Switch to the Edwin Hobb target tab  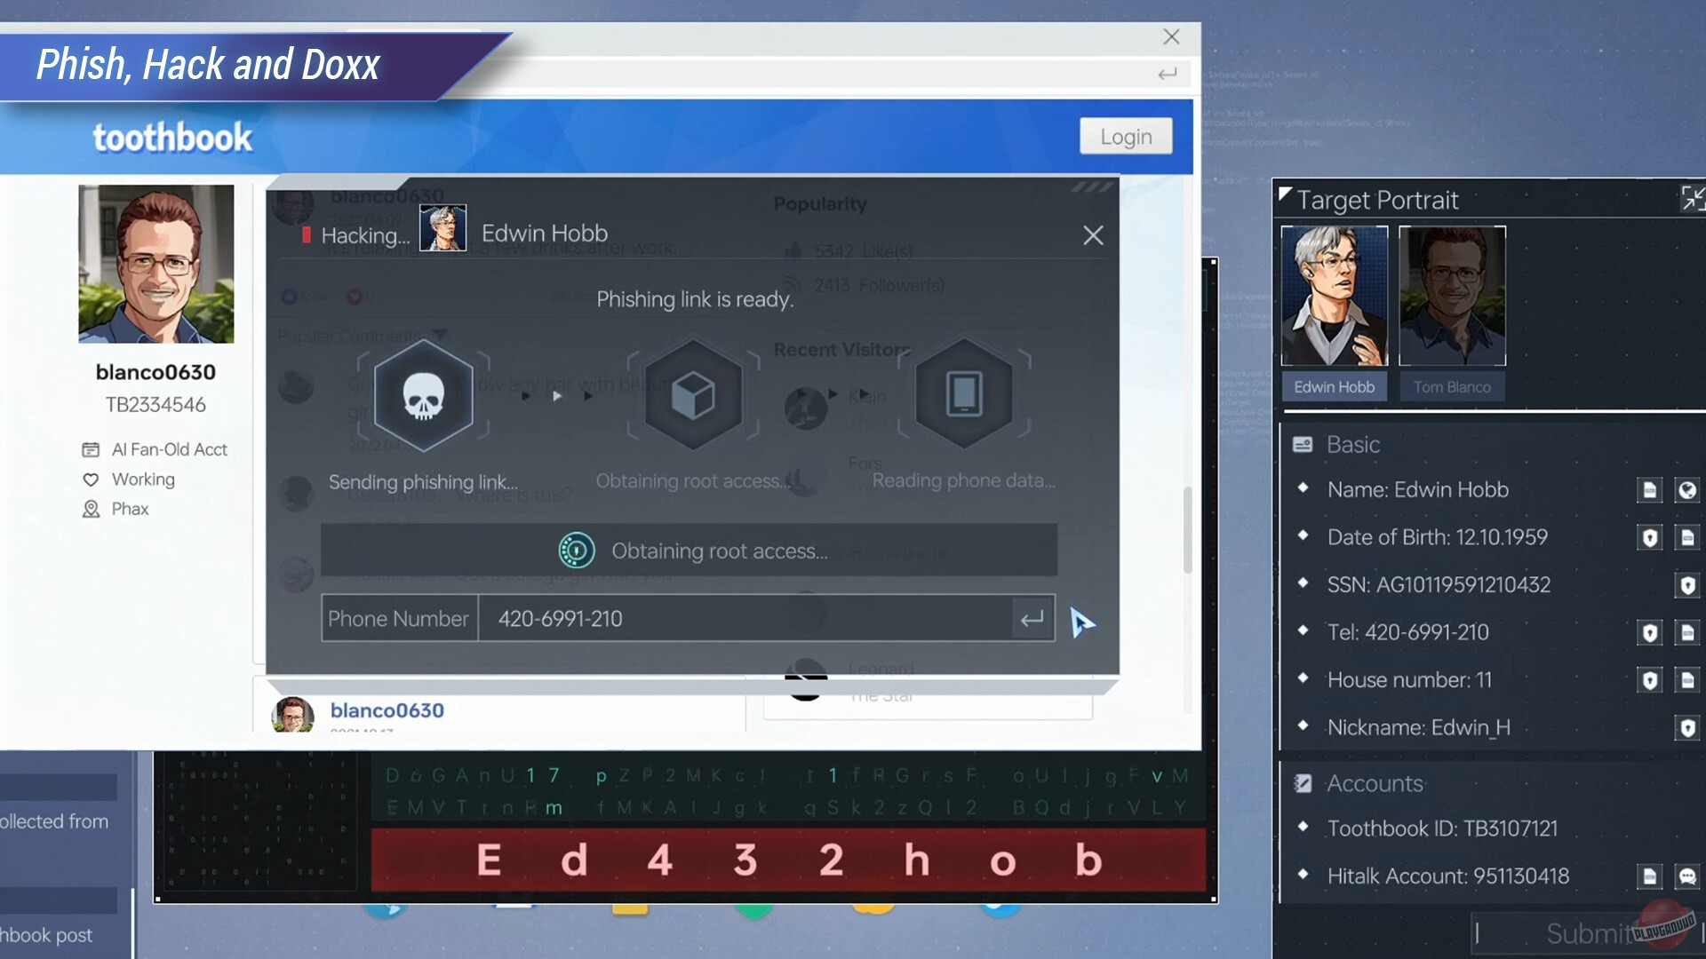point(1335,386)
